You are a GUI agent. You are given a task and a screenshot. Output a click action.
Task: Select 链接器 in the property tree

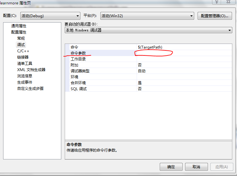point(23,57)
